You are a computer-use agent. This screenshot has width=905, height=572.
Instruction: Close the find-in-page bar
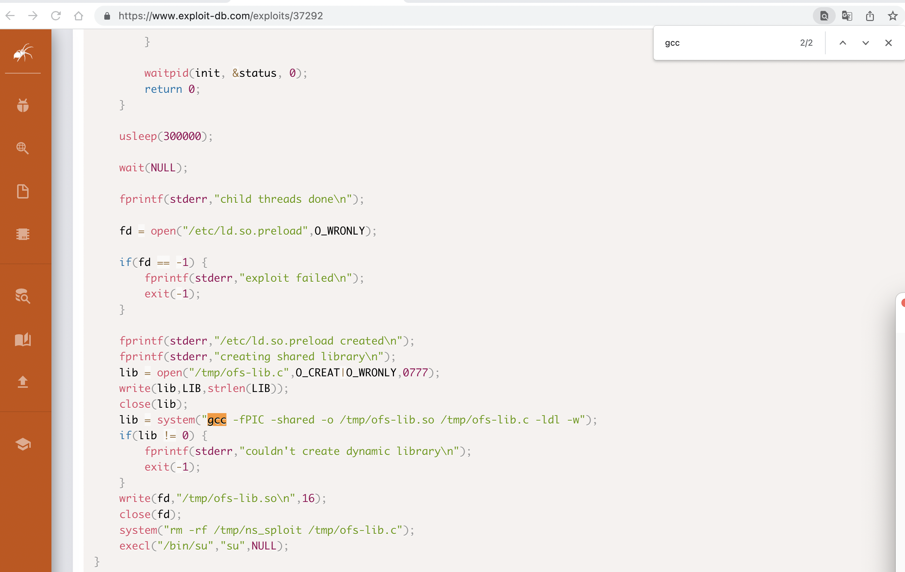889,43
